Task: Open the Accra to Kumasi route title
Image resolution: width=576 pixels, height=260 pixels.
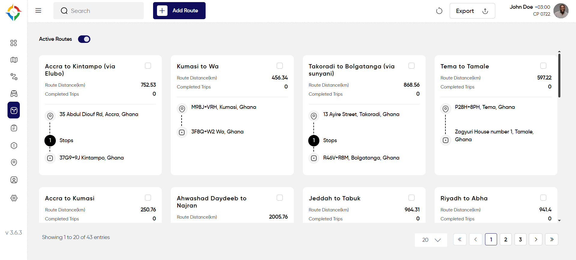Action: 70,198
